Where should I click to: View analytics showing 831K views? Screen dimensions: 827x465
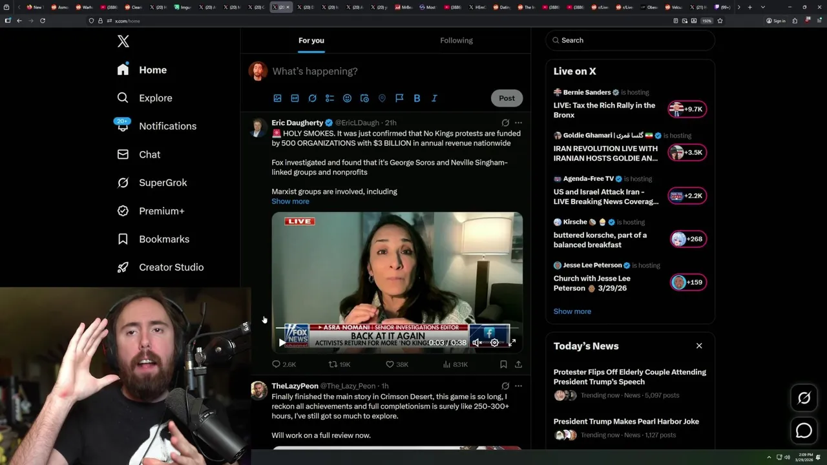455,364
